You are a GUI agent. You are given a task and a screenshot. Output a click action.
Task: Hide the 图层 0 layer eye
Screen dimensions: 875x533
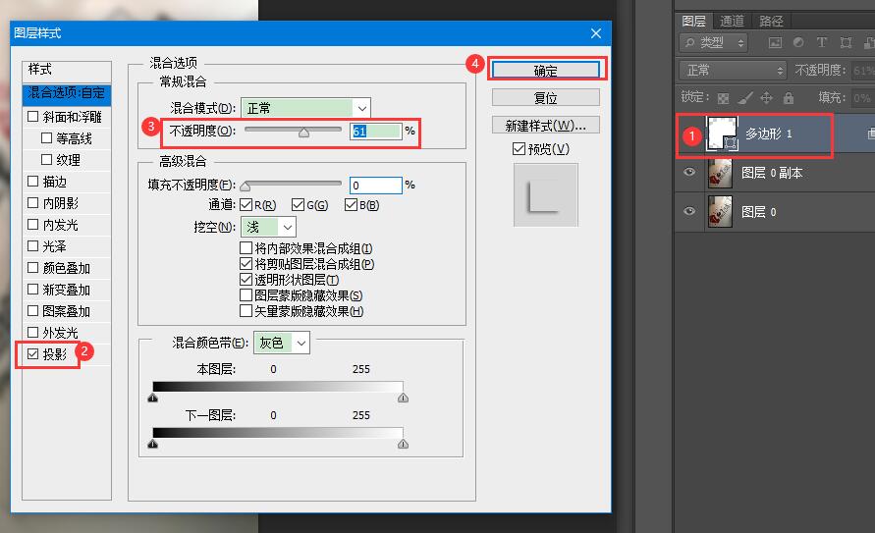(x=689, y=211)
